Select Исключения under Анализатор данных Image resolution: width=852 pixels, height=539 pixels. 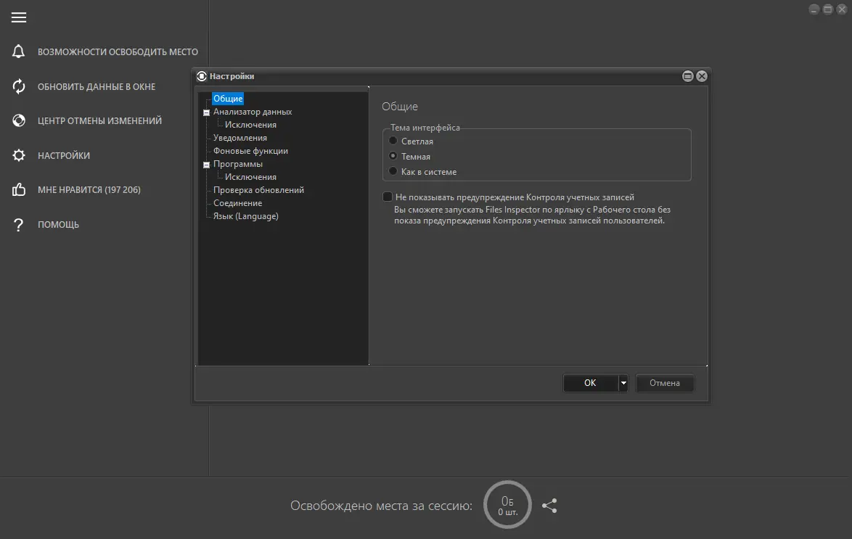[250, 125]
